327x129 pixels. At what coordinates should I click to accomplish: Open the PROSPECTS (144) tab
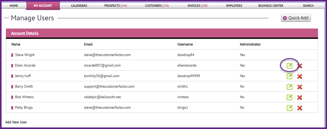coord(116,6)
